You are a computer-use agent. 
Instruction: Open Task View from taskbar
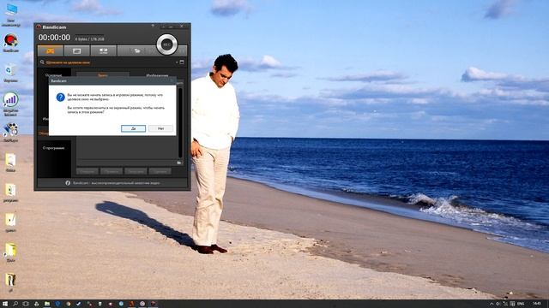(x=26, y=304)
